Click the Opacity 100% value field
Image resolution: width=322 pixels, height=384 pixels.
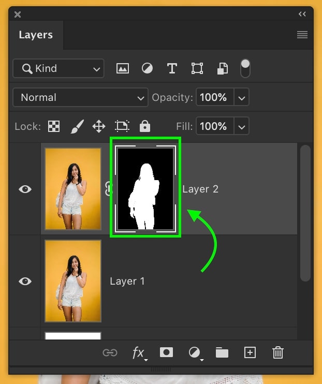pyautogui.click(x=215, y=97)
